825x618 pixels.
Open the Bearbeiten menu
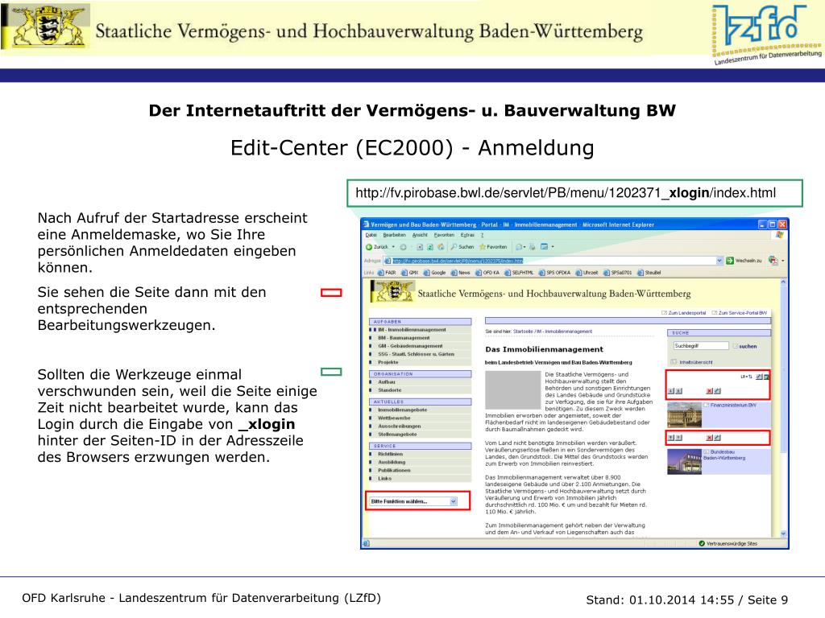[394, 234]
